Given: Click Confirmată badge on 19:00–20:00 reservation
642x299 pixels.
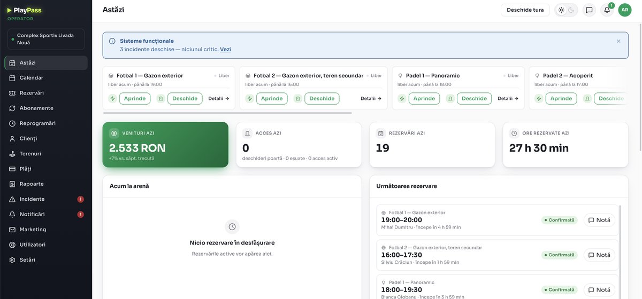Looking at the screenshot, I should pyautogui.click(x=559, y=220).
